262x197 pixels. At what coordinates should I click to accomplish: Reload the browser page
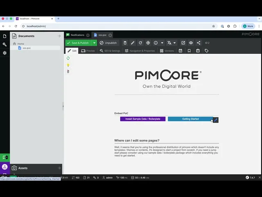(x=16, y=26)
